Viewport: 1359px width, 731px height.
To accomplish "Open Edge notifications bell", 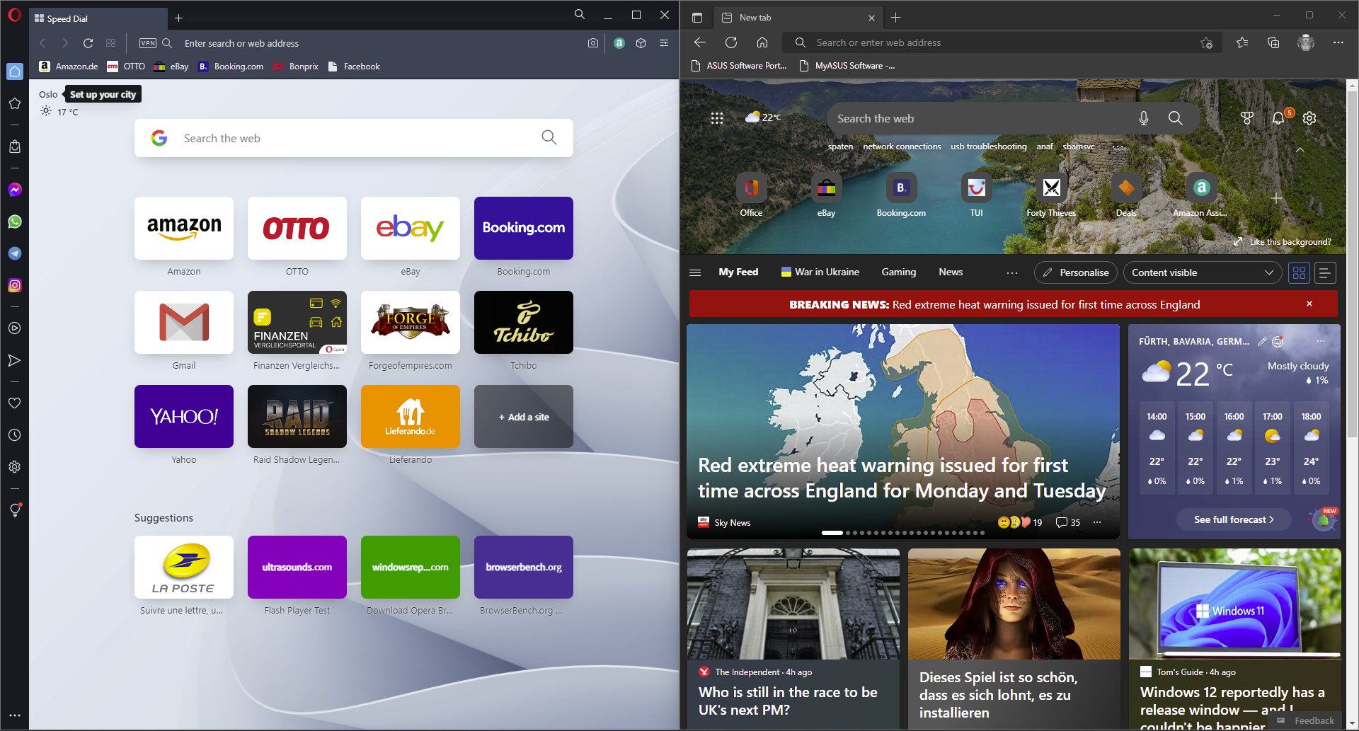I will pyautogui.click(x=1278, y=118).
